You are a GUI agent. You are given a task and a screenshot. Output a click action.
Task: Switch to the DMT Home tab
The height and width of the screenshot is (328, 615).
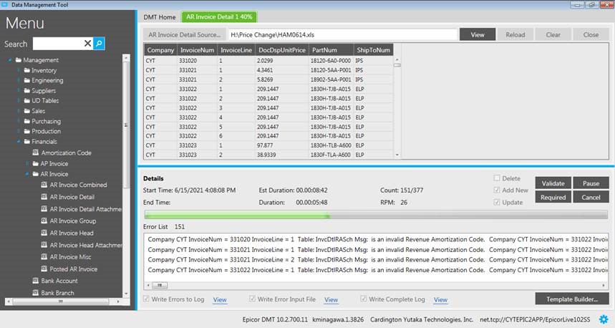pyautogui.click(x=160, y=17)
